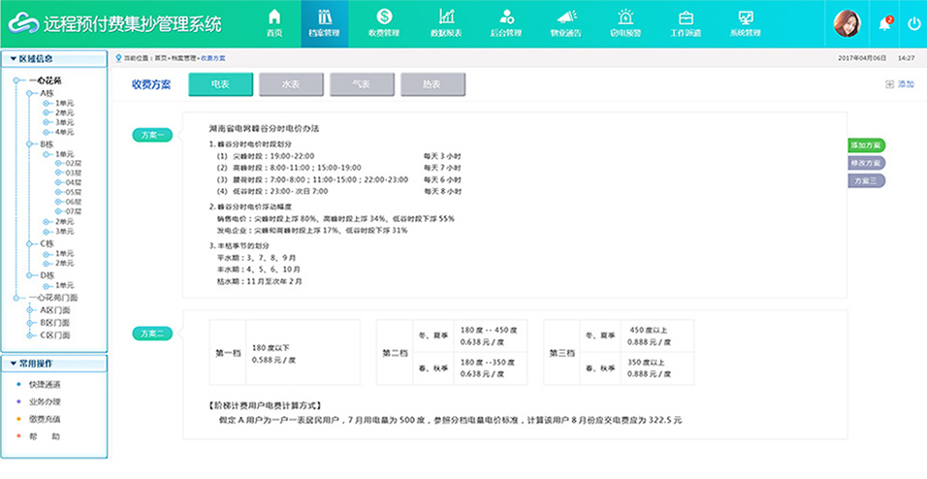
Task: Click the user avatar picture
Action: pyautogui.click(x=847, y=23)
